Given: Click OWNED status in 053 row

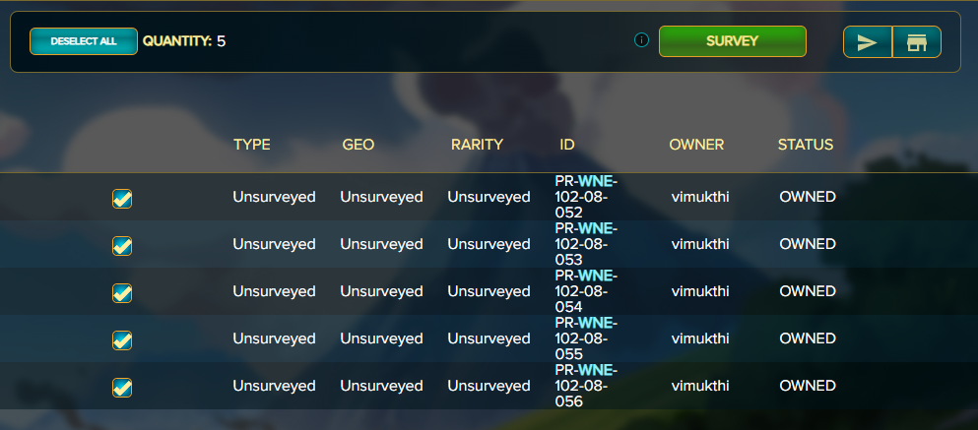Looking at the screenshot, I should pyautogui.click(x=808, y=244).
